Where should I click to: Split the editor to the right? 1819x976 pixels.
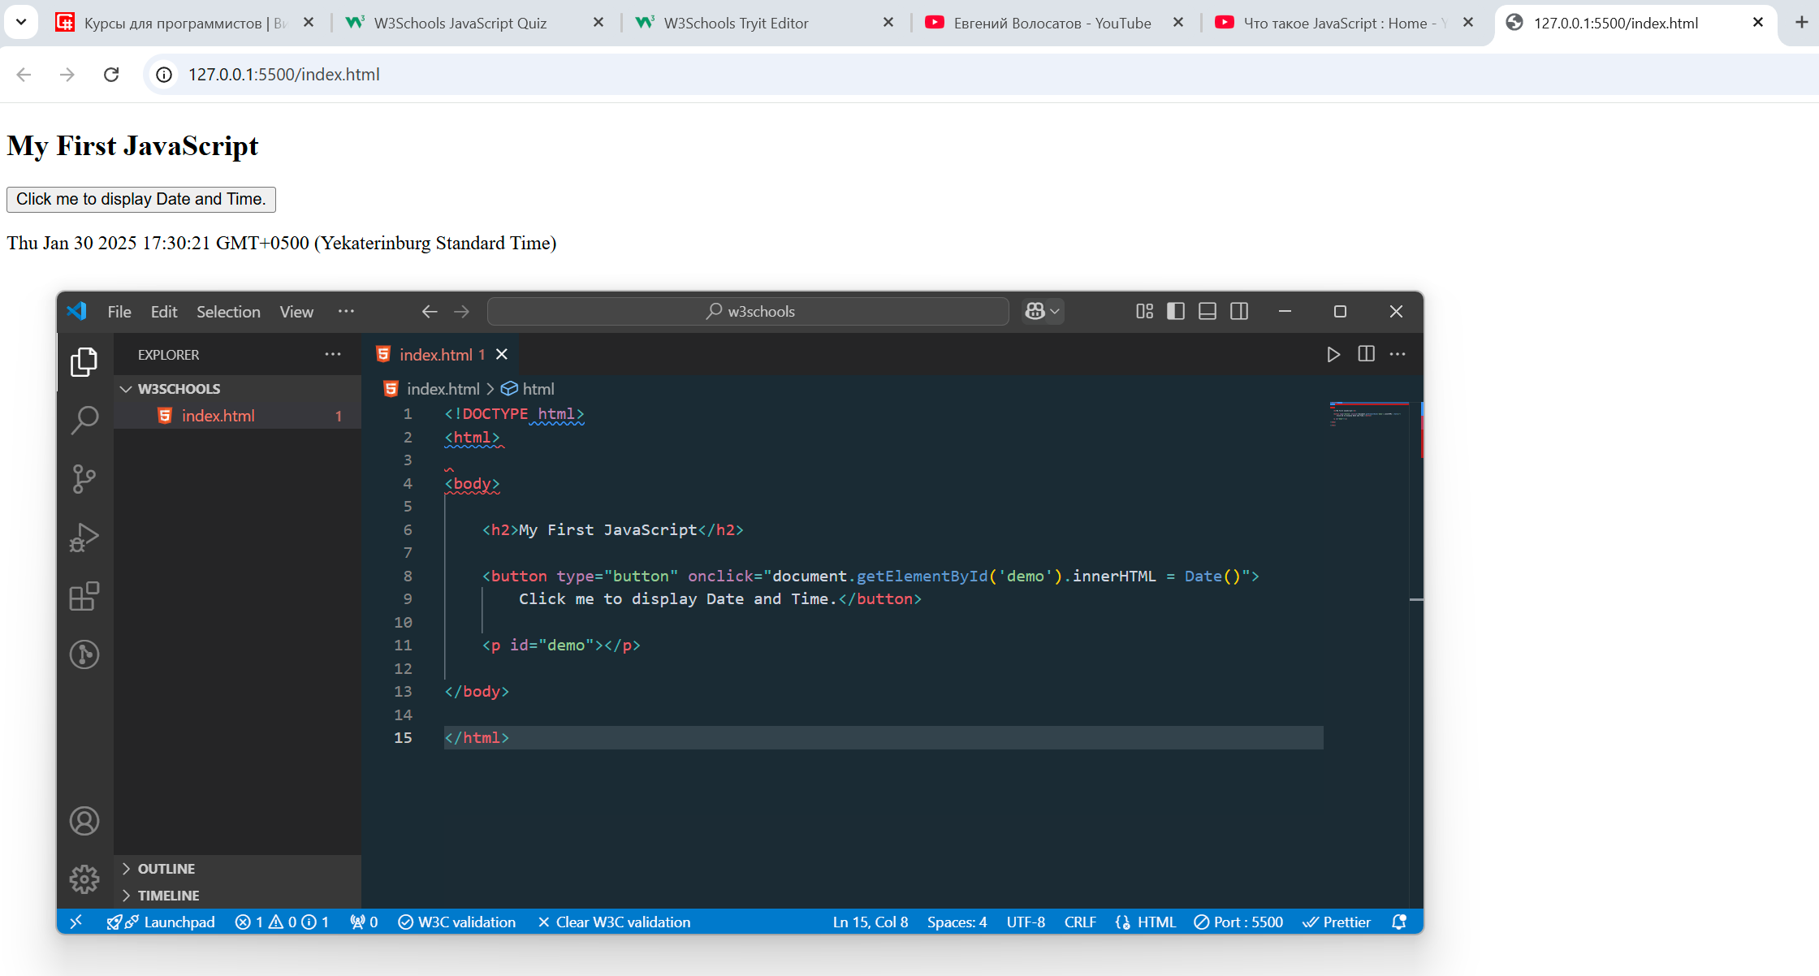pos(1366,354)
